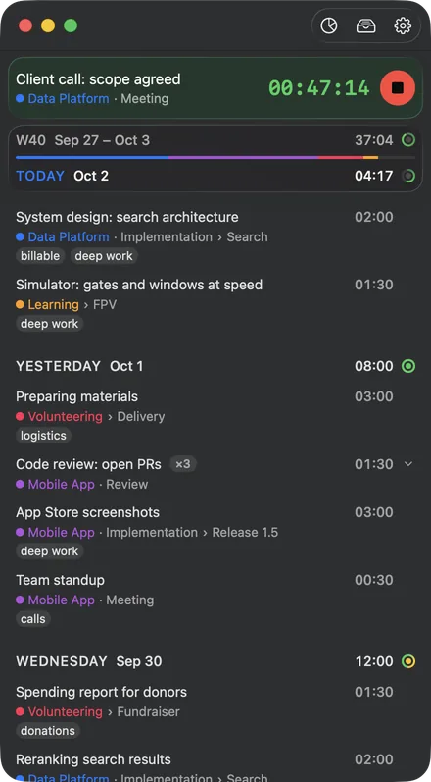Click the 12:00 Wednesday total
The image size is (431, 782).
[x=374, y=661]
